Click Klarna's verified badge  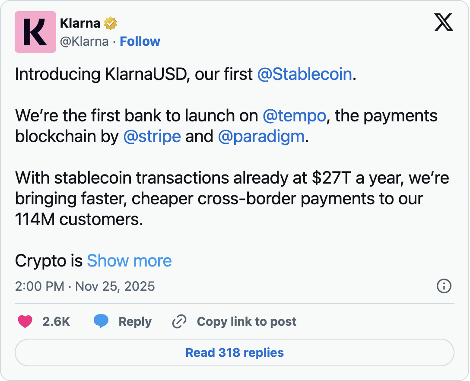[x=111, y=23]
